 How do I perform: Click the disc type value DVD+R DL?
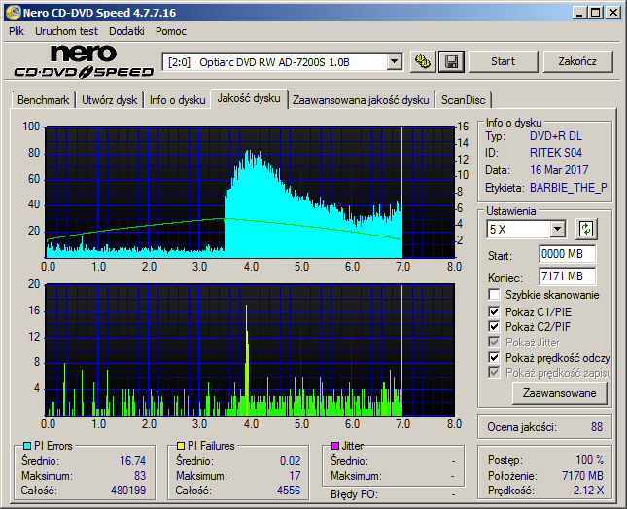pyautogui.click(x=556, y=136)
